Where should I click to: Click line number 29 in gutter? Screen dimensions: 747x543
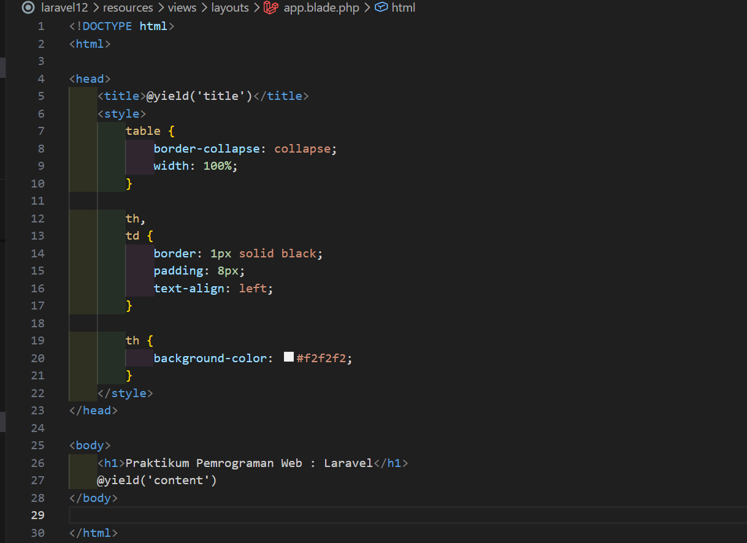pyautogui.click(x=37, y=515)
